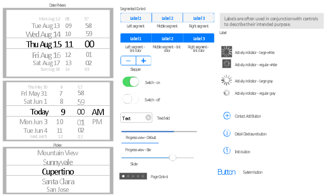Click the regular white activity indicator
This screenshot has height=196, width=326.
coord(227,64)
